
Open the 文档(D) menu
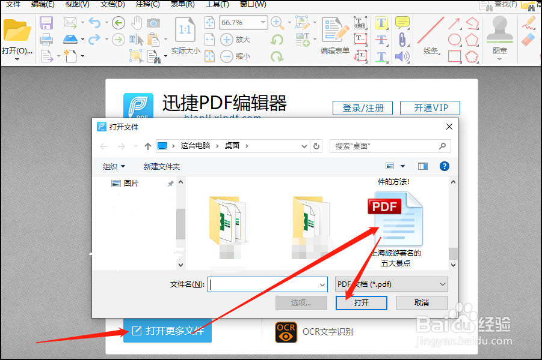coord(112,4)
